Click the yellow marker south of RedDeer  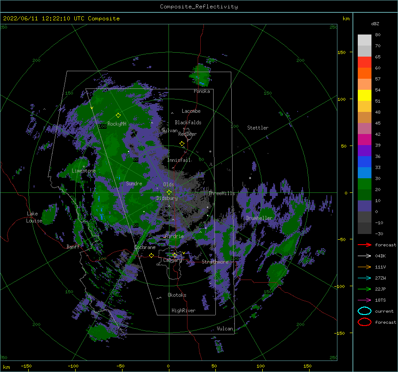[182, 143]
